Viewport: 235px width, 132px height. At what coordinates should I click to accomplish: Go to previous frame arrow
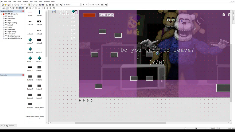coord(83,5)
